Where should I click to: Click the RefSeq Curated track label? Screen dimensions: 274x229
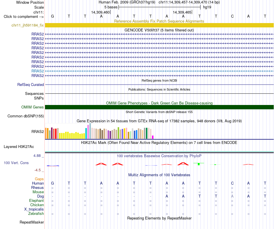pos(30,85)
